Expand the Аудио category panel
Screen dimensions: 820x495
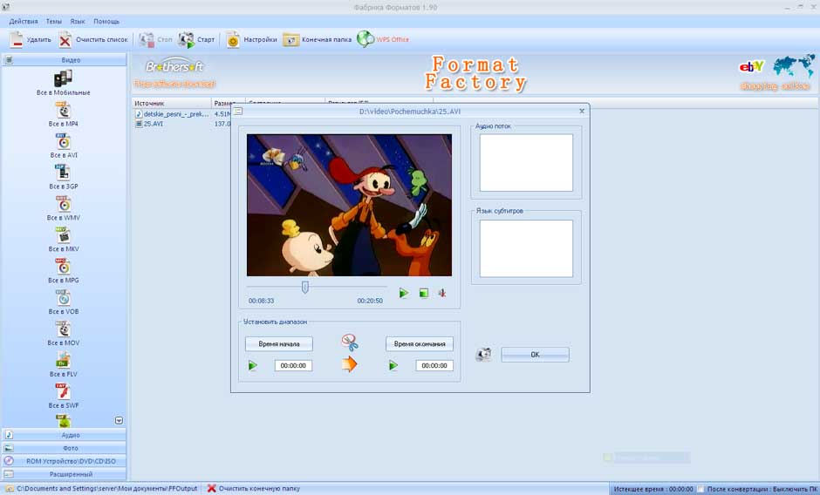point(64,434)
